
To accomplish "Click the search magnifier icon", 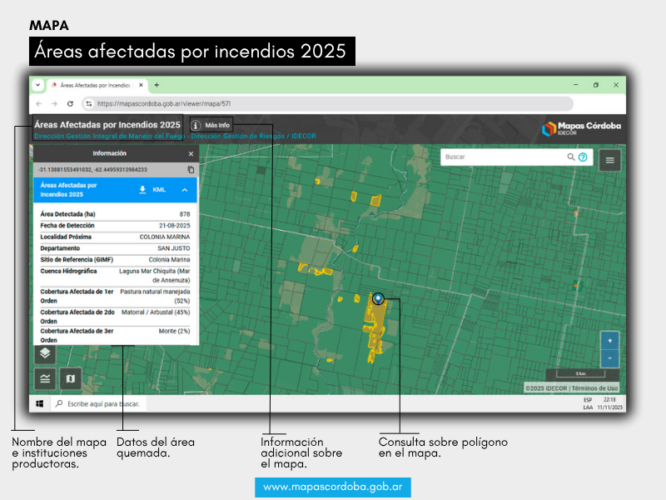I will coord(571,157).
